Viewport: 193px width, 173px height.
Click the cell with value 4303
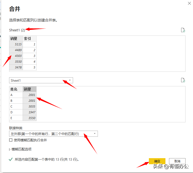coord(16,56)
